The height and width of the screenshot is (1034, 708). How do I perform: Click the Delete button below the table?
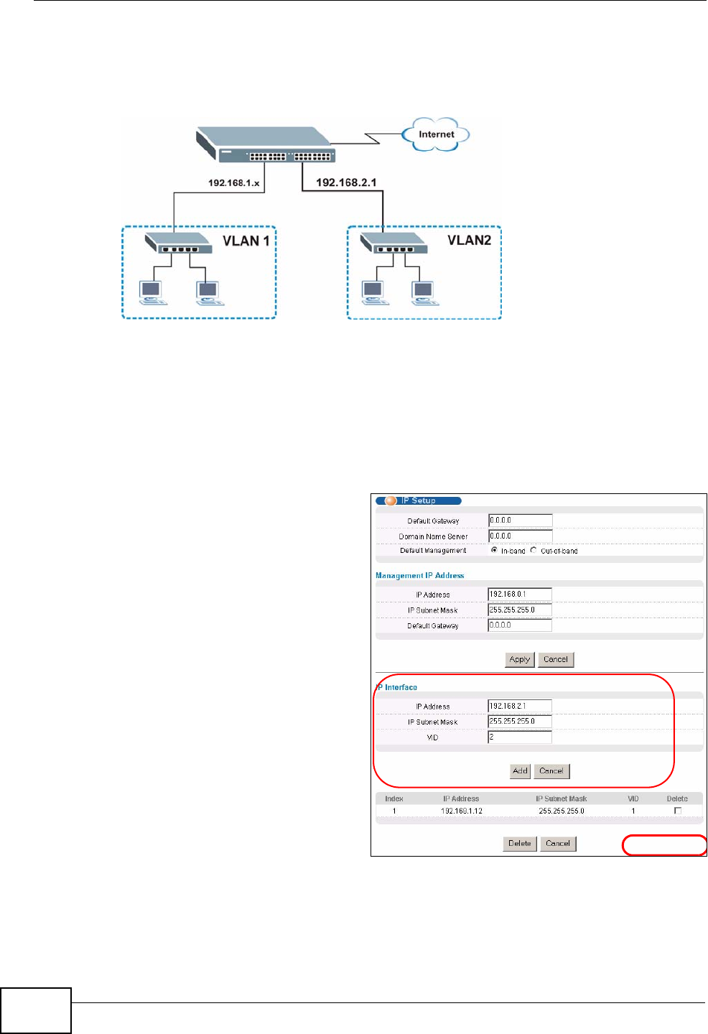[x=520, y=844]
